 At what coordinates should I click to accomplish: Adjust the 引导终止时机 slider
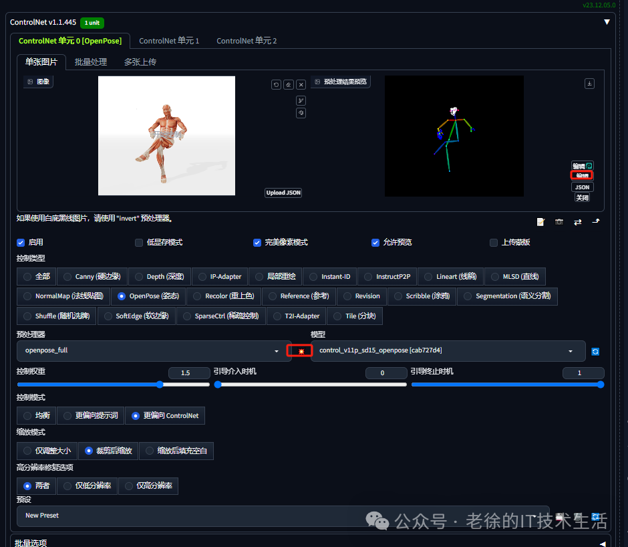[508, 385]
